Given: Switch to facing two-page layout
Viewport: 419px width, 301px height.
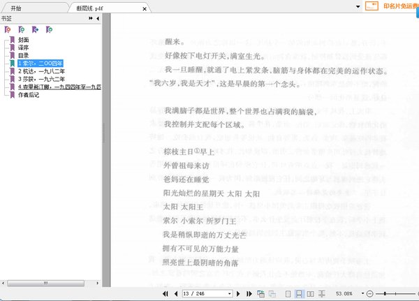Looking at the screenshot, I should coord(310,294).
